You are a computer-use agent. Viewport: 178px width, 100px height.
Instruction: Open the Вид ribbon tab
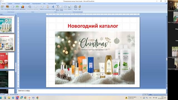[44, 4]
